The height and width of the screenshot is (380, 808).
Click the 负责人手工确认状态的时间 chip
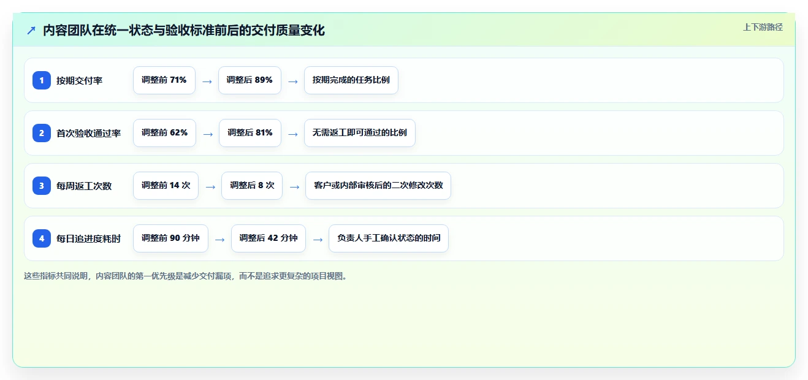pos(389,238)
